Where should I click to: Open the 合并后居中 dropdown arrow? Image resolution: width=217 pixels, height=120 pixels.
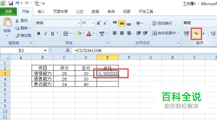tap(178, 33)
